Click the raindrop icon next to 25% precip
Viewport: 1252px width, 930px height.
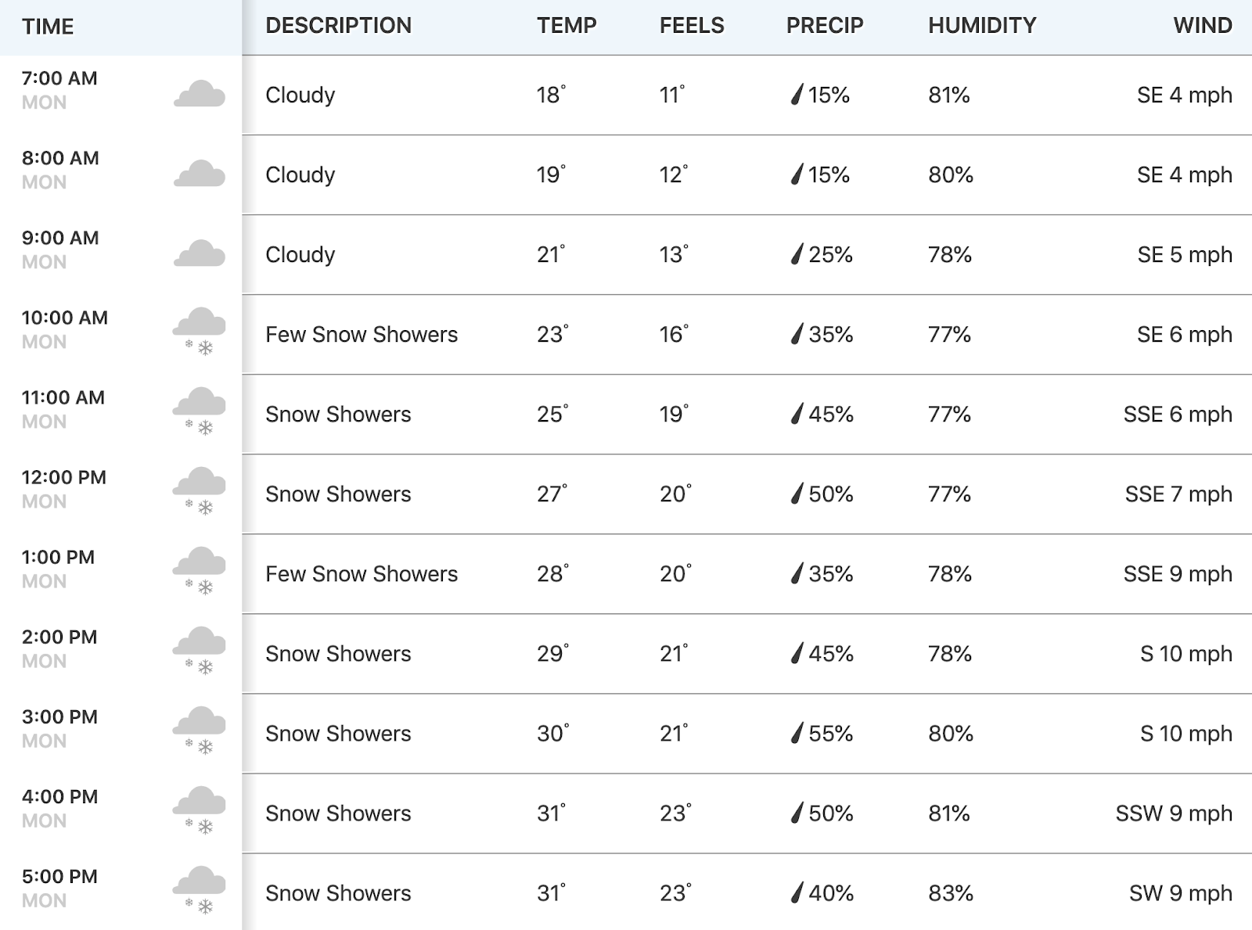click(797, 254)
